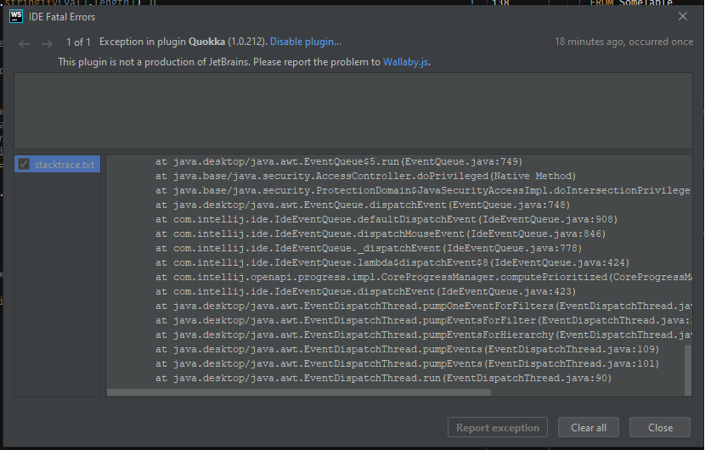The height and width of the screenshot is (450, 705).
Task: Click the line 'AccessController.doPrivileged(Native Method)'
Action: [365, 177]
